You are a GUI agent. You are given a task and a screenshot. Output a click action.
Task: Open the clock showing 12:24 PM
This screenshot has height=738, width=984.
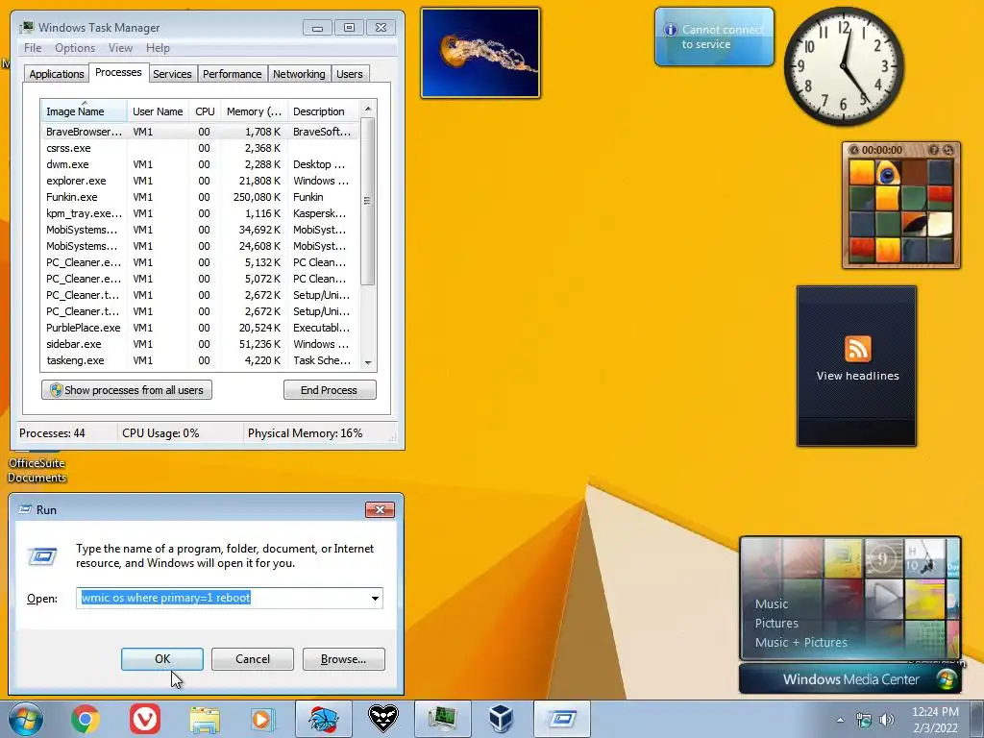pos(935,720)
